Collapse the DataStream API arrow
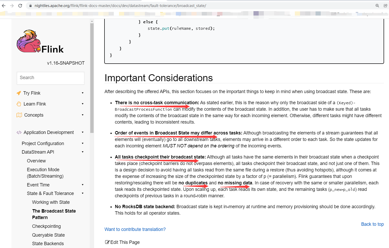Image resolution: width=389 pixels, height=248 pixels. [83, 152]
